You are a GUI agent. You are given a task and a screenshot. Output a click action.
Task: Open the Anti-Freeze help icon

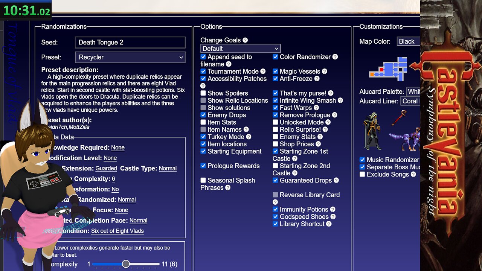click(x=317, y=79)
